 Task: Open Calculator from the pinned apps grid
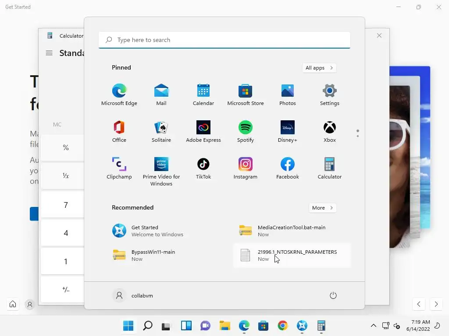coord(330,168)
